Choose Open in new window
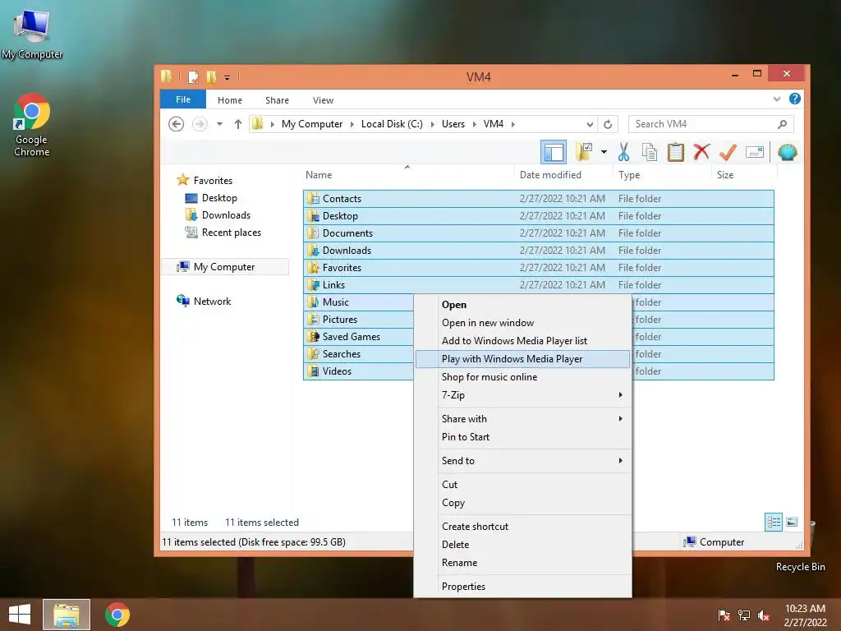 pos(522,322)
